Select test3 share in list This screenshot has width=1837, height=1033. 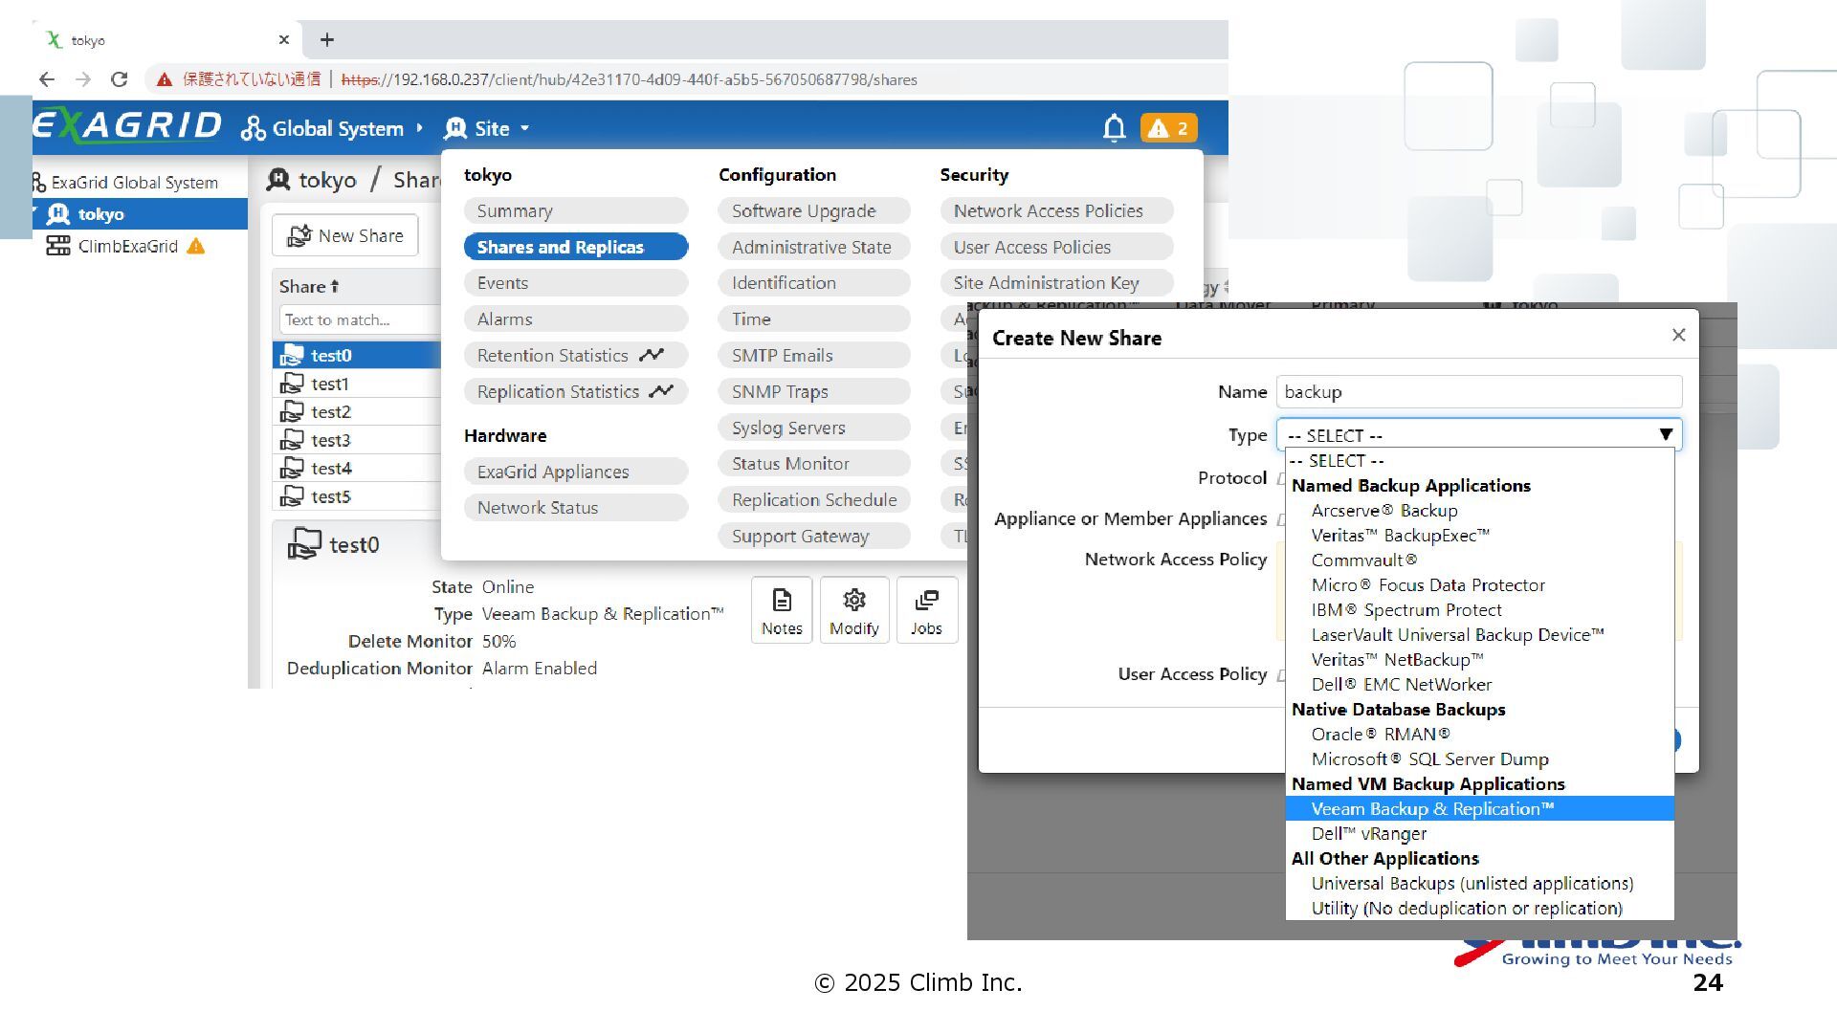click(x=331, y=440)
